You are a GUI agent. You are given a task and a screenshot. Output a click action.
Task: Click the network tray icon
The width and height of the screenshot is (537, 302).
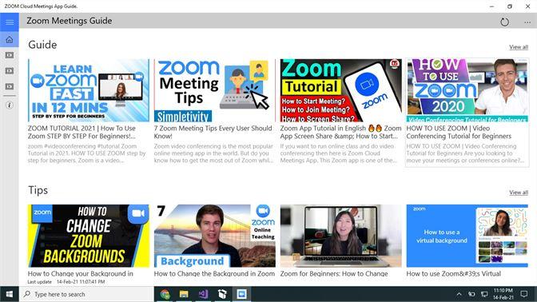(484, 294)
